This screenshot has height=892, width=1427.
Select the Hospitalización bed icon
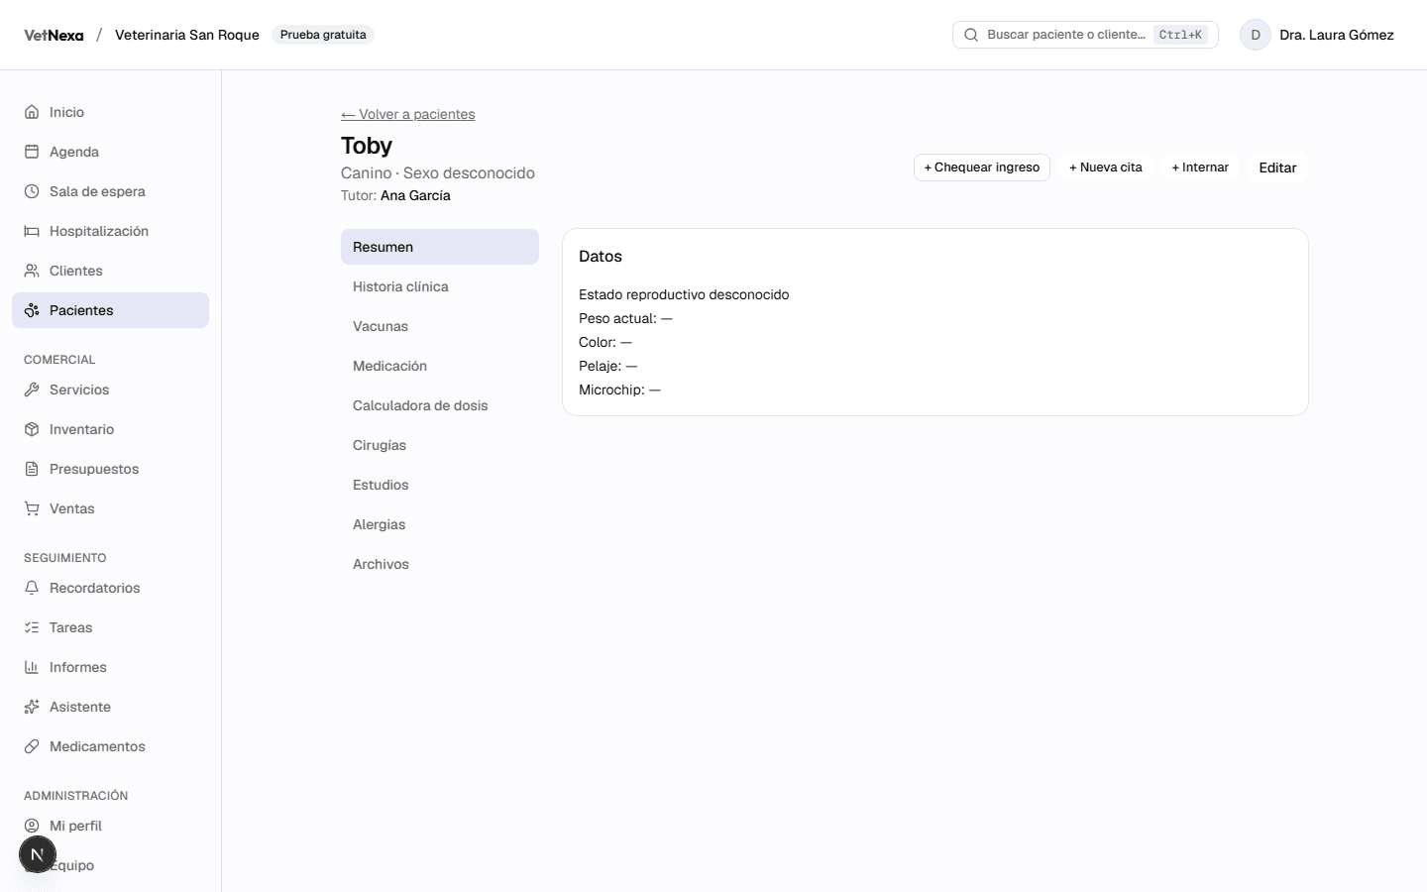[32, 231]
